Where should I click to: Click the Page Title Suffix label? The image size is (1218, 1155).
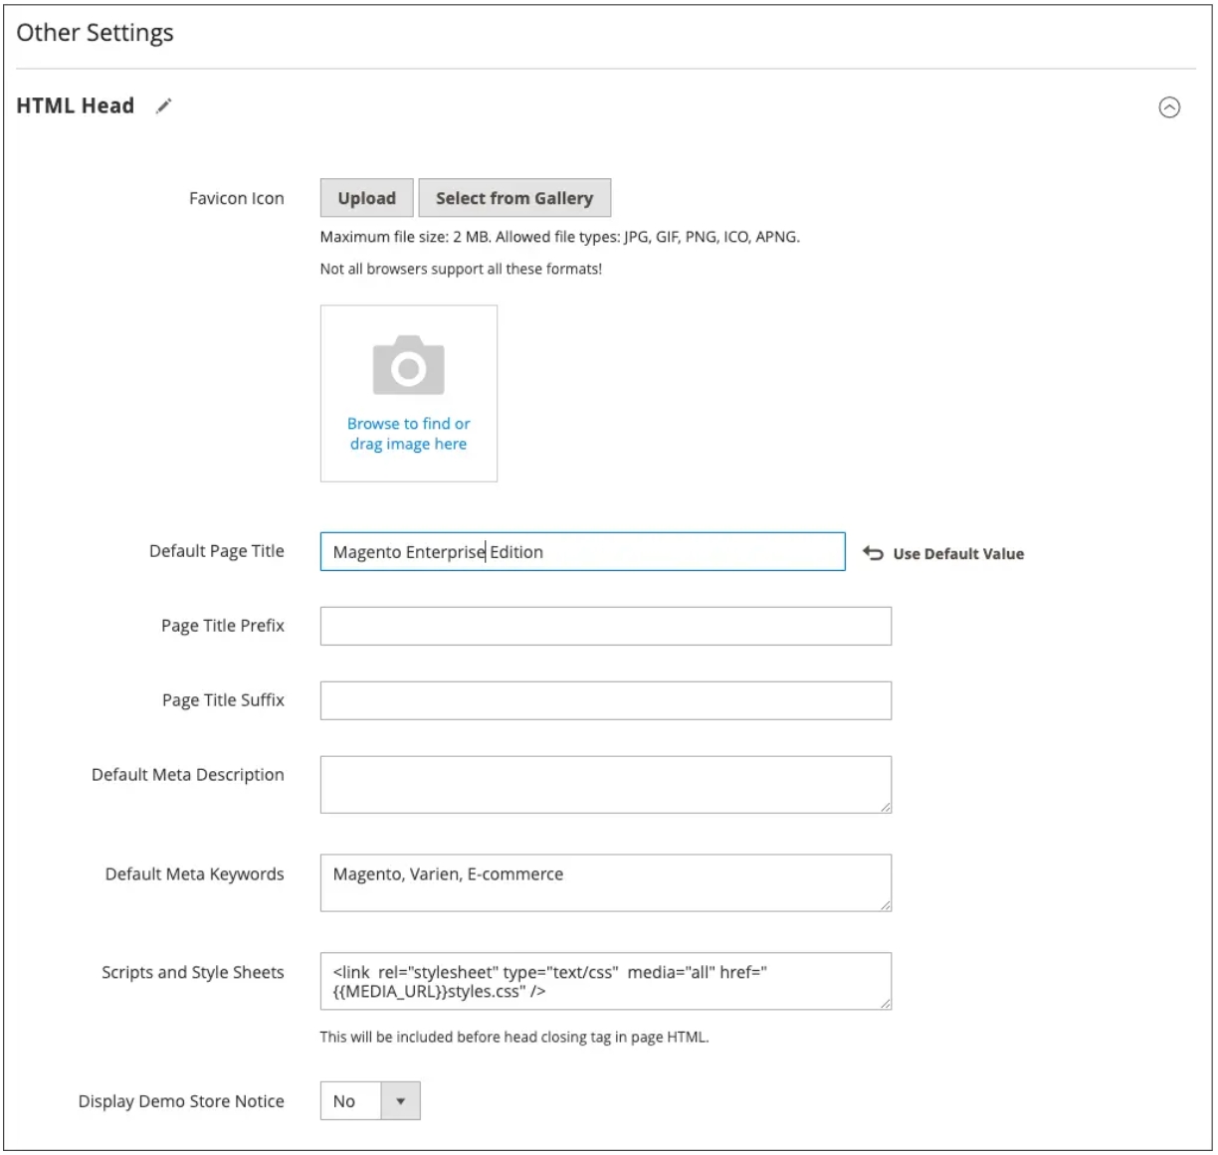click(223, 699)
